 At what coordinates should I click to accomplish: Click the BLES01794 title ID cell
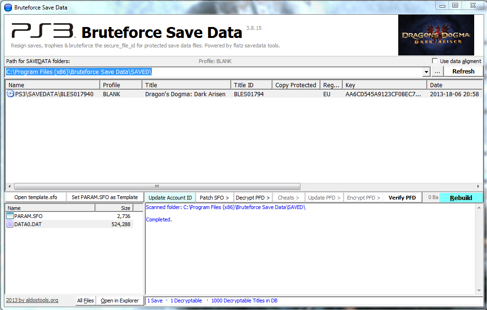pos(249,94)
